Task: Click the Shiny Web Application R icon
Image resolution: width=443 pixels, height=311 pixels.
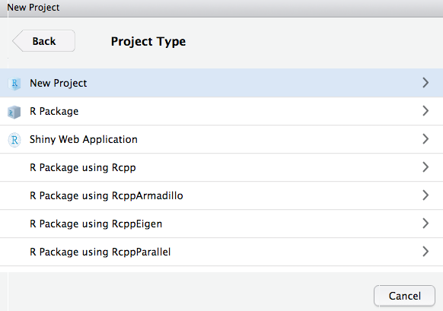Action: click(14, 140)
